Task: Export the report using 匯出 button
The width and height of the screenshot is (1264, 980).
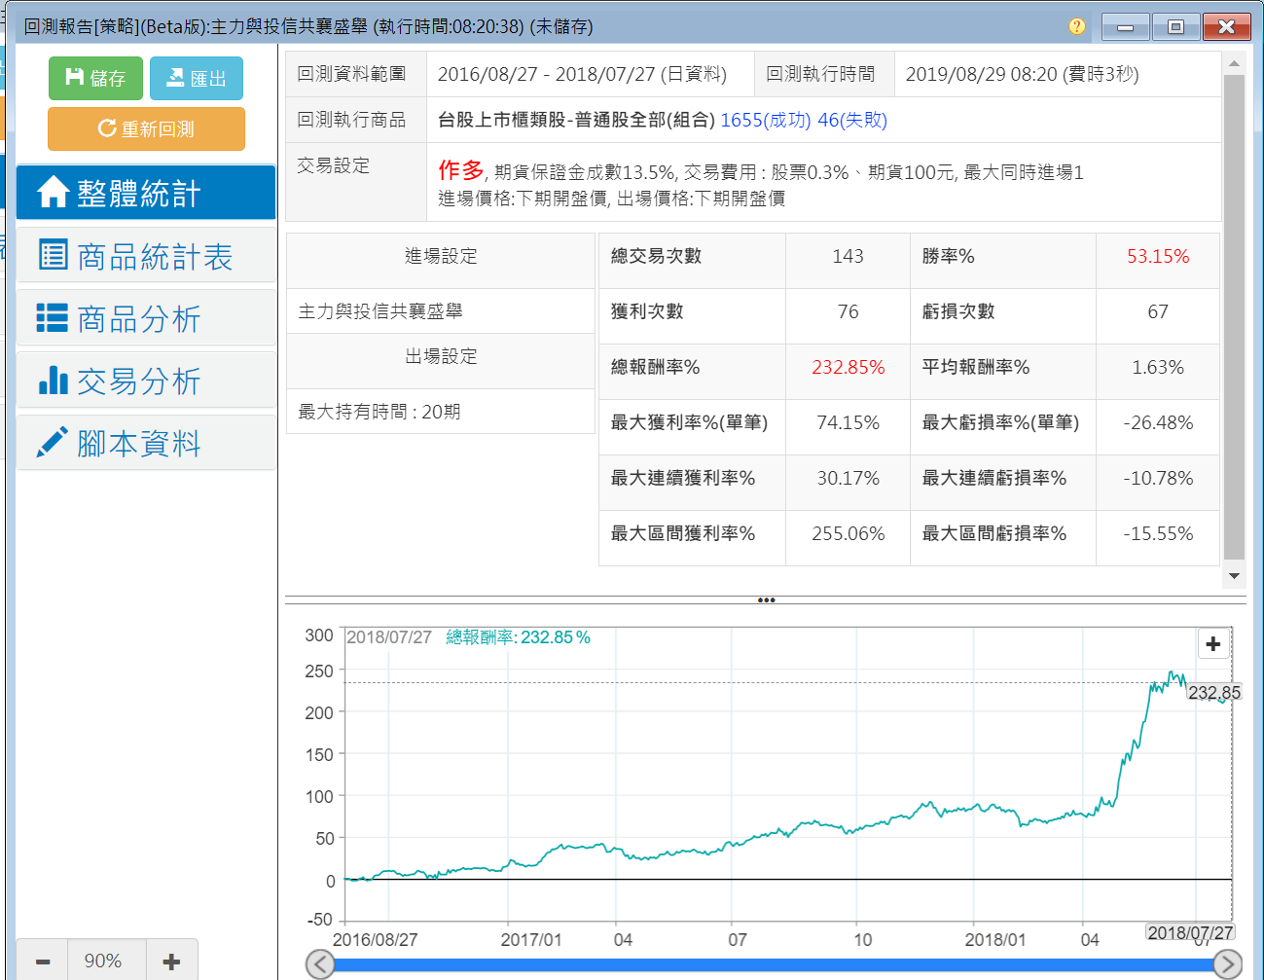Action: 196,78
